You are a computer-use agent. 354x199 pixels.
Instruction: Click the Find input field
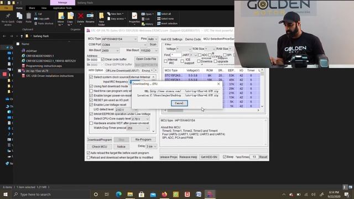pos(176,55)
